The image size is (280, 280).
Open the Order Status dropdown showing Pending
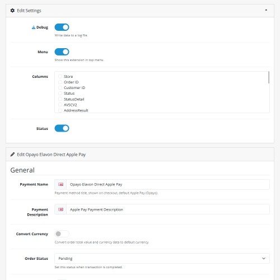pyautogui.click(x=162, y=258)
